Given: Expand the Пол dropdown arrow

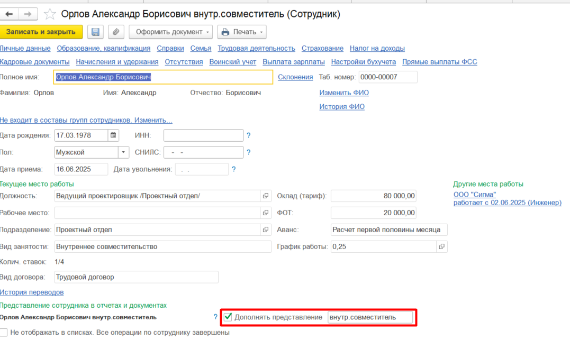Looking at the screenshot, I should tap(123, 152).
